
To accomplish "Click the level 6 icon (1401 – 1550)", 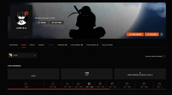I will pos(100,84).
